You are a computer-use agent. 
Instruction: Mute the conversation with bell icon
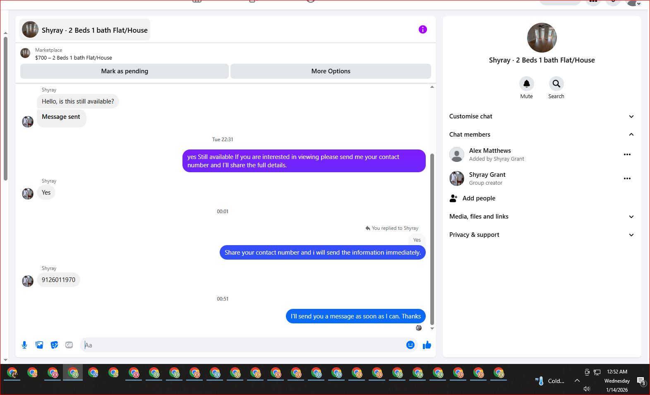pyautogui.click(x=527, y=84)
